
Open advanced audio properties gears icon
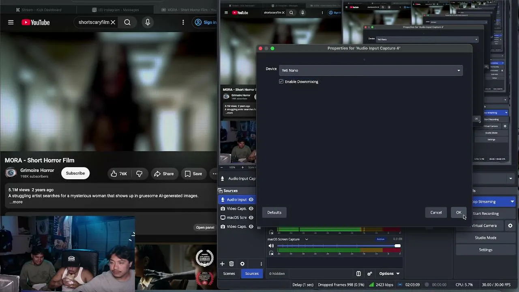click(369, 274)
